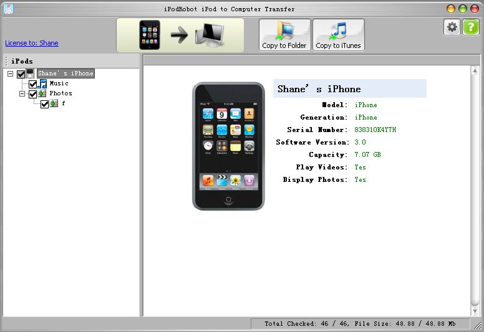Select the f album tree item

pos(63,103)
